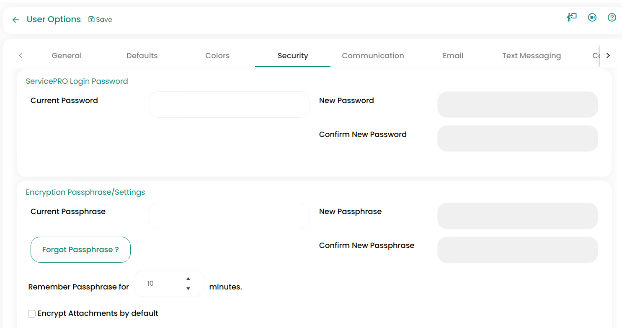
Task: Select the New Passphrase input field
Action: (517, 216)
